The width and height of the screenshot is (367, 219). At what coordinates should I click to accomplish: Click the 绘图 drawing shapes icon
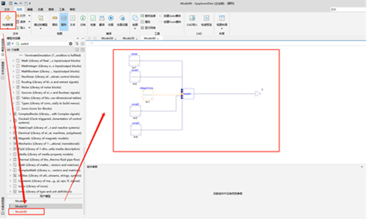click(135, 18)
